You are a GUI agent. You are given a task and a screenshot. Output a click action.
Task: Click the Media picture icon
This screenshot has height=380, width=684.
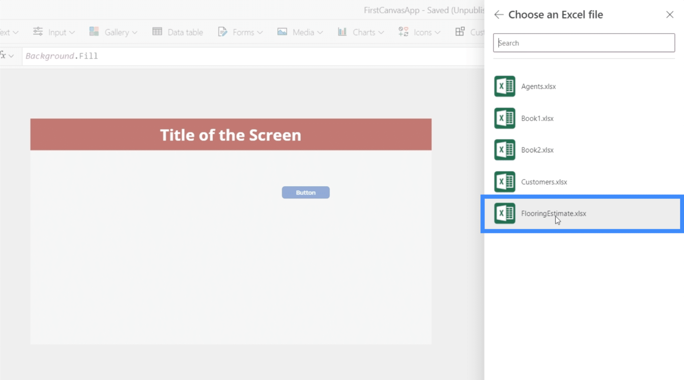pyautogui.click(x=282, y=32)
